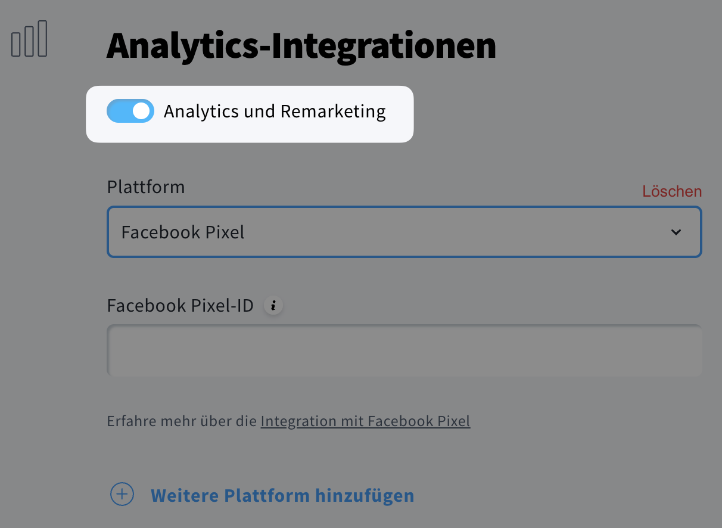722x528 pixels.
Task: Expand the Facebook Pixel platform selector
Action: [404, 232]
